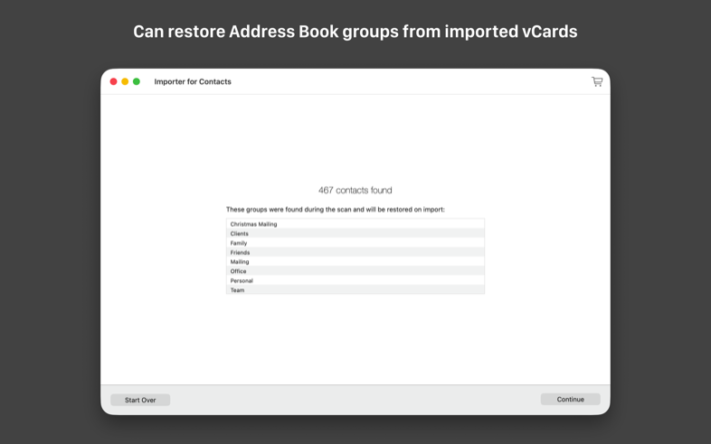
Task: Select the Team group row
Action: tap(355, 290)
